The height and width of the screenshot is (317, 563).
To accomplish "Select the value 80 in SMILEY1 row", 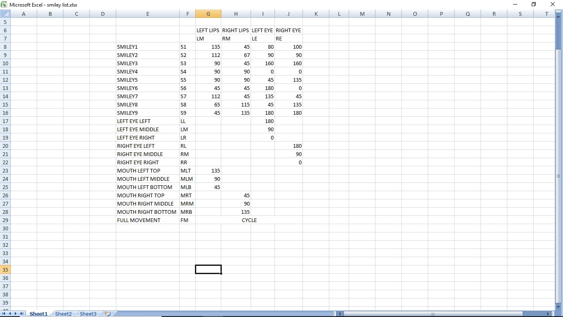I will click(263, 47).
